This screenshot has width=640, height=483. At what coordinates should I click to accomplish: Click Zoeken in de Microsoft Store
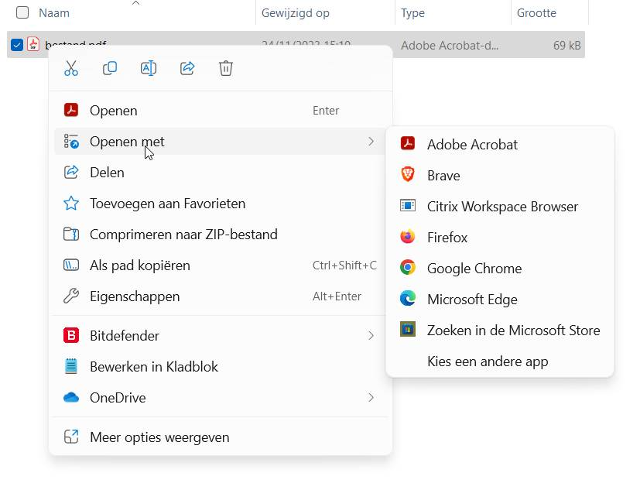500,331
